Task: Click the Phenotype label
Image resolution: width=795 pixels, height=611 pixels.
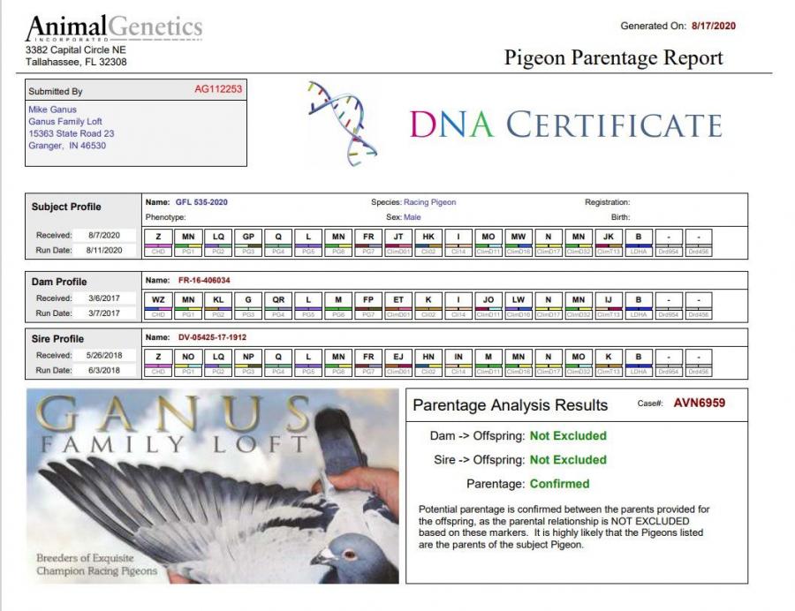Action: pos(165,217)
